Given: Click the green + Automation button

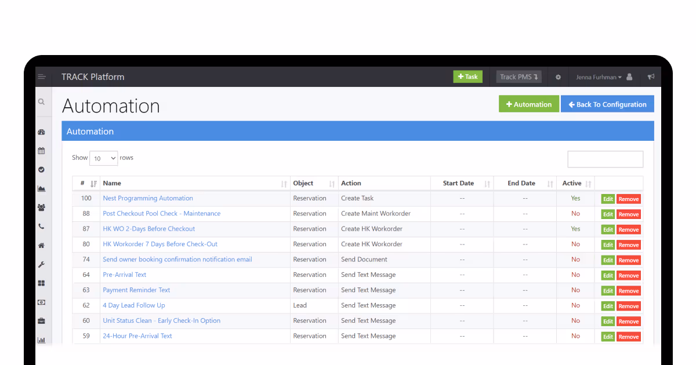Looking at the screenshot, I should pos(529,104).
